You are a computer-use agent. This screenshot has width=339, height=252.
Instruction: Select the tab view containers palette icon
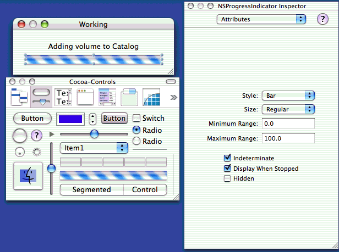[x=129, y=97]
